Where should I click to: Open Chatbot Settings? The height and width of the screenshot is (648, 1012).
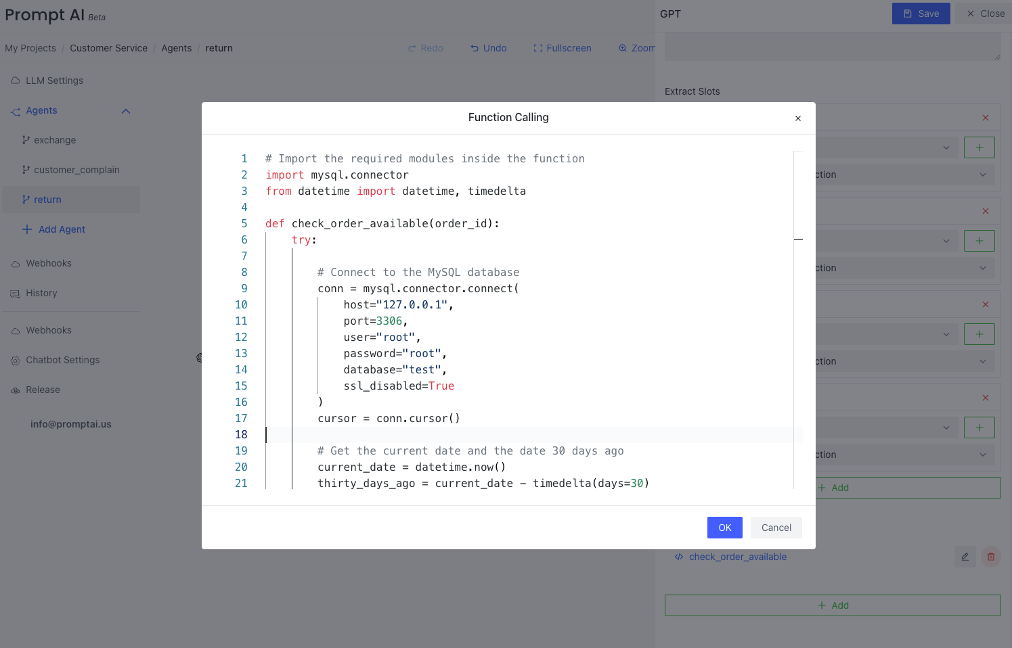[x=62, y=360]
